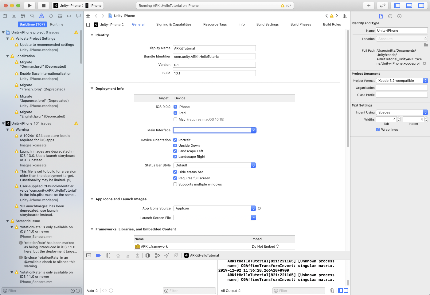
Task: Open the find navigator magnifier icon
Action: [x=32, y=16]
